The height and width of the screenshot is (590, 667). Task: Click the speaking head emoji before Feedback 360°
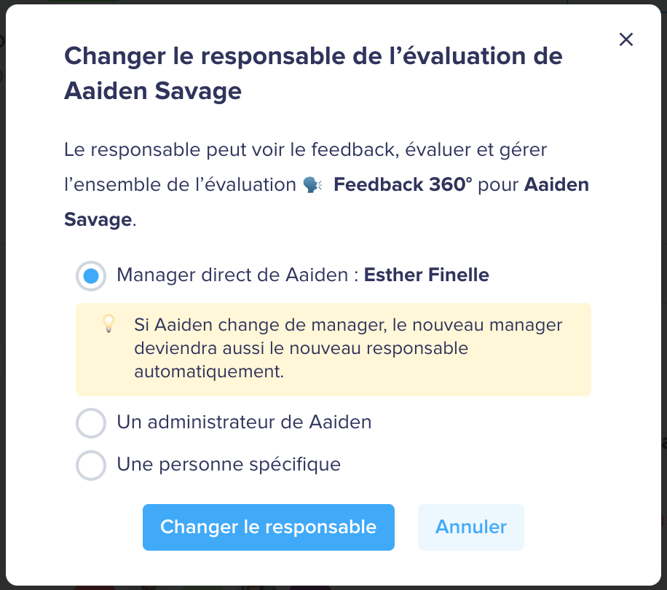click(x=312, y=185)
